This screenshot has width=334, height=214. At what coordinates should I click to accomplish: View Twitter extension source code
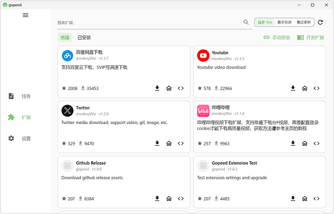[x=181, y=143]
